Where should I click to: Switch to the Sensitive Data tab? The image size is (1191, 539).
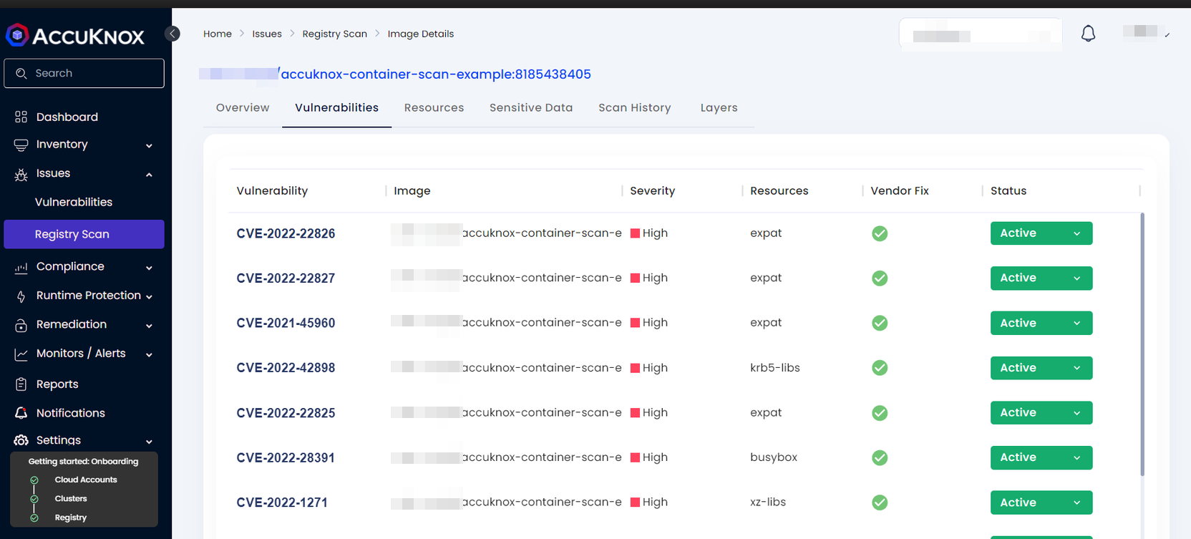pos(530,108)
